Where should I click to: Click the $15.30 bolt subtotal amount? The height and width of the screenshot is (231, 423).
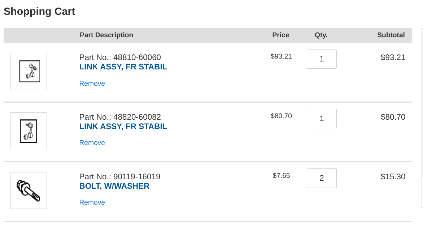393,177
